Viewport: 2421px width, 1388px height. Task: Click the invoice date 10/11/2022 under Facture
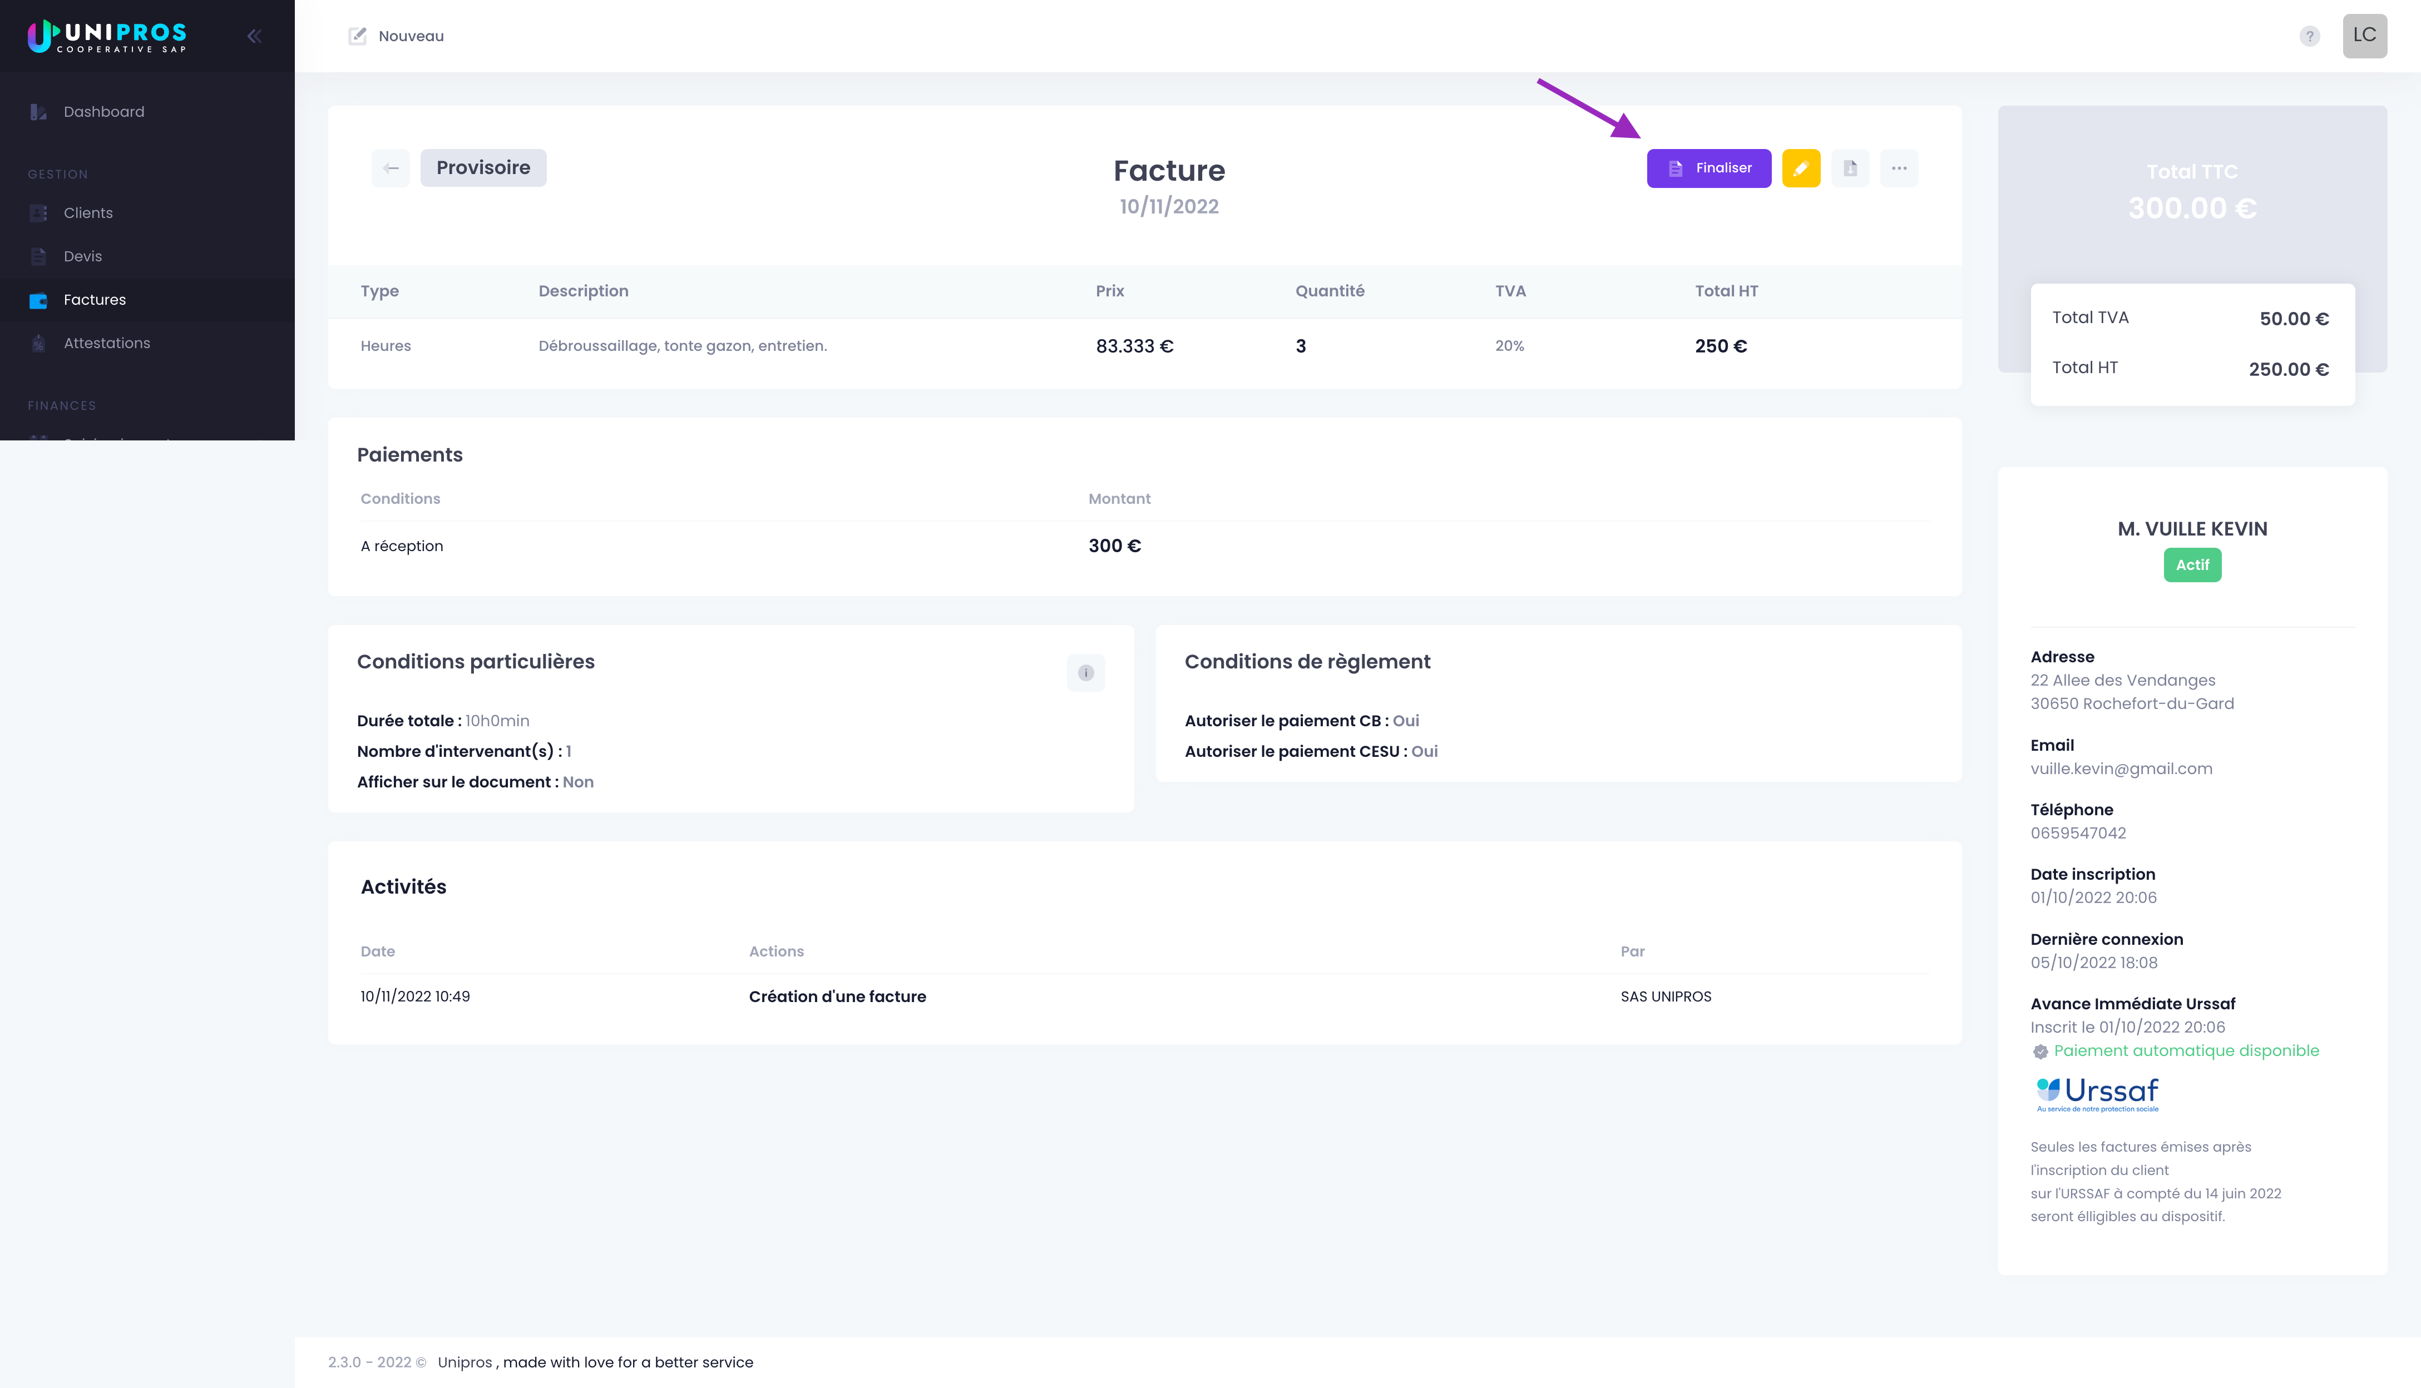tap(1168, 206)
